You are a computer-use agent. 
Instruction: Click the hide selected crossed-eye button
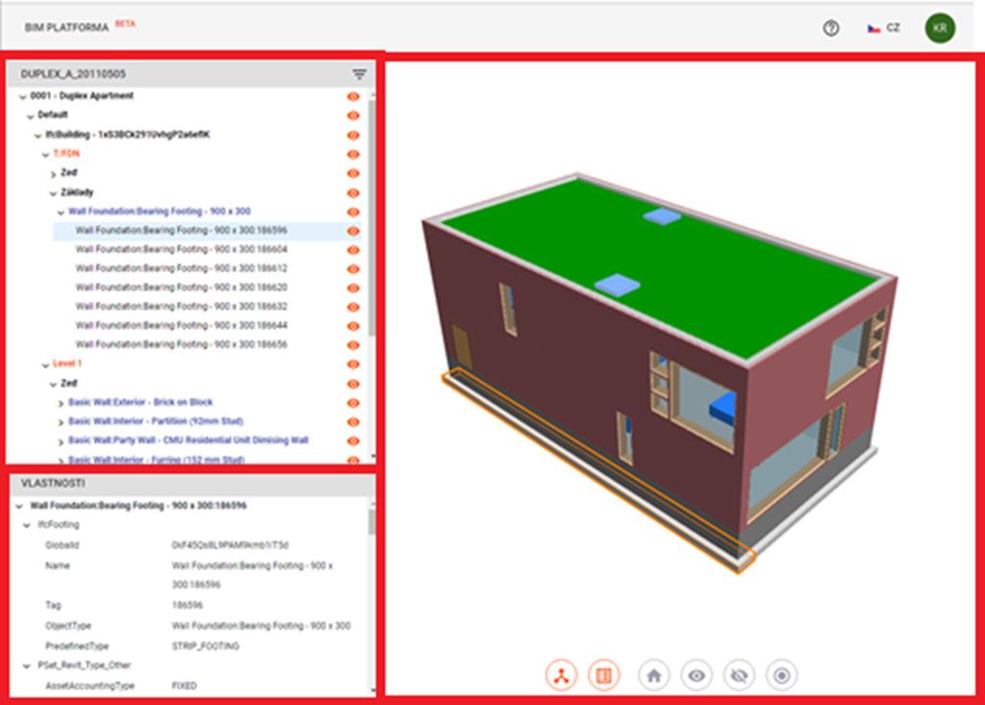[x=740, y=675]
